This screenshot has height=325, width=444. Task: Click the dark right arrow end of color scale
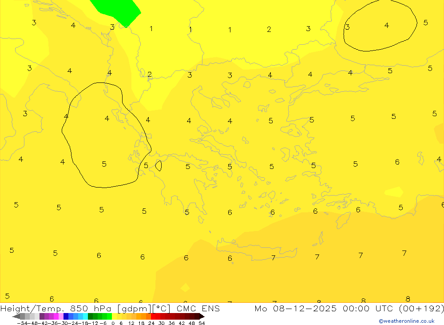point(202,317)
